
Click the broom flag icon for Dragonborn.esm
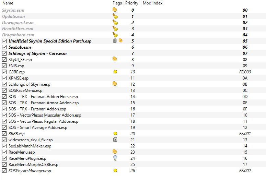coord(115,35)
